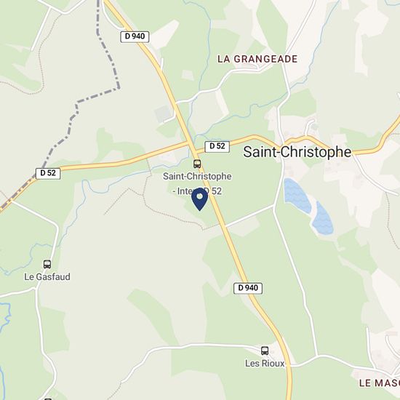The width and height of the screenshot is (400, 400).
Task: Click the Saint-Christophe town name label
Action: point(297,152)
